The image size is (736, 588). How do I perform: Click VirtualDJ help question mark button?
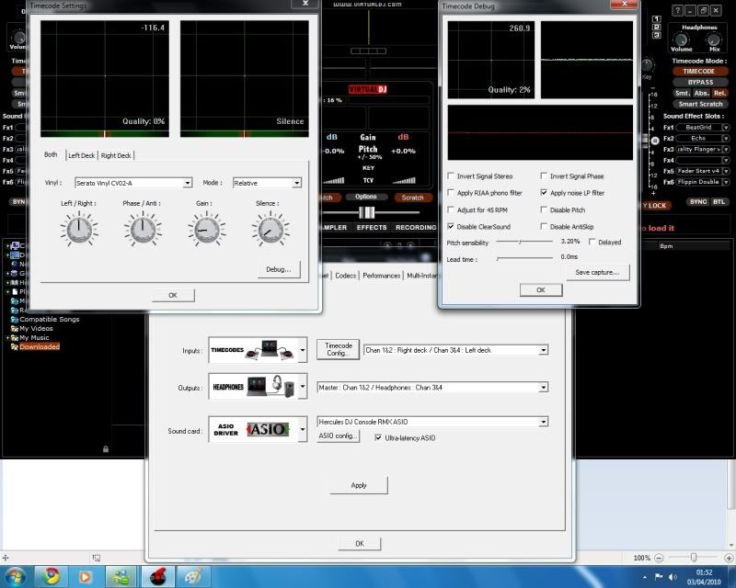[677, 10]
